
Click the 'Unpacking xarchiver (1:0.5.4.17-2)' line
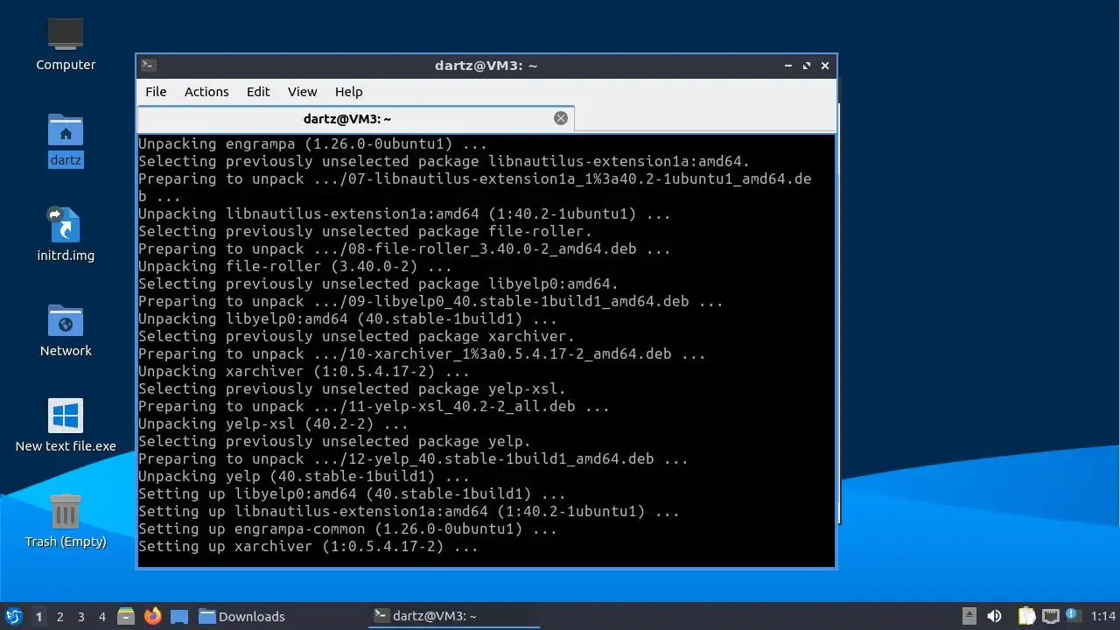pyautogui.click(x=304, y=371)
